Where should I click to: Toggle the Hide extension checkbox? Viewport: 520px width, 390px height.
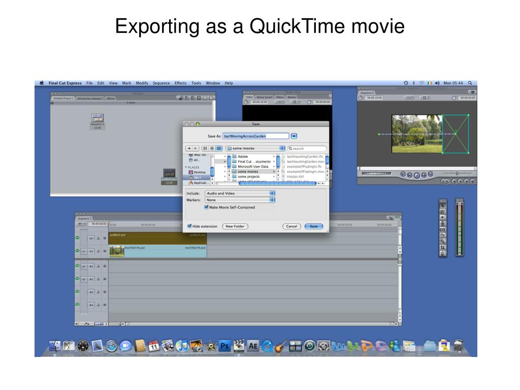[189, 226]
